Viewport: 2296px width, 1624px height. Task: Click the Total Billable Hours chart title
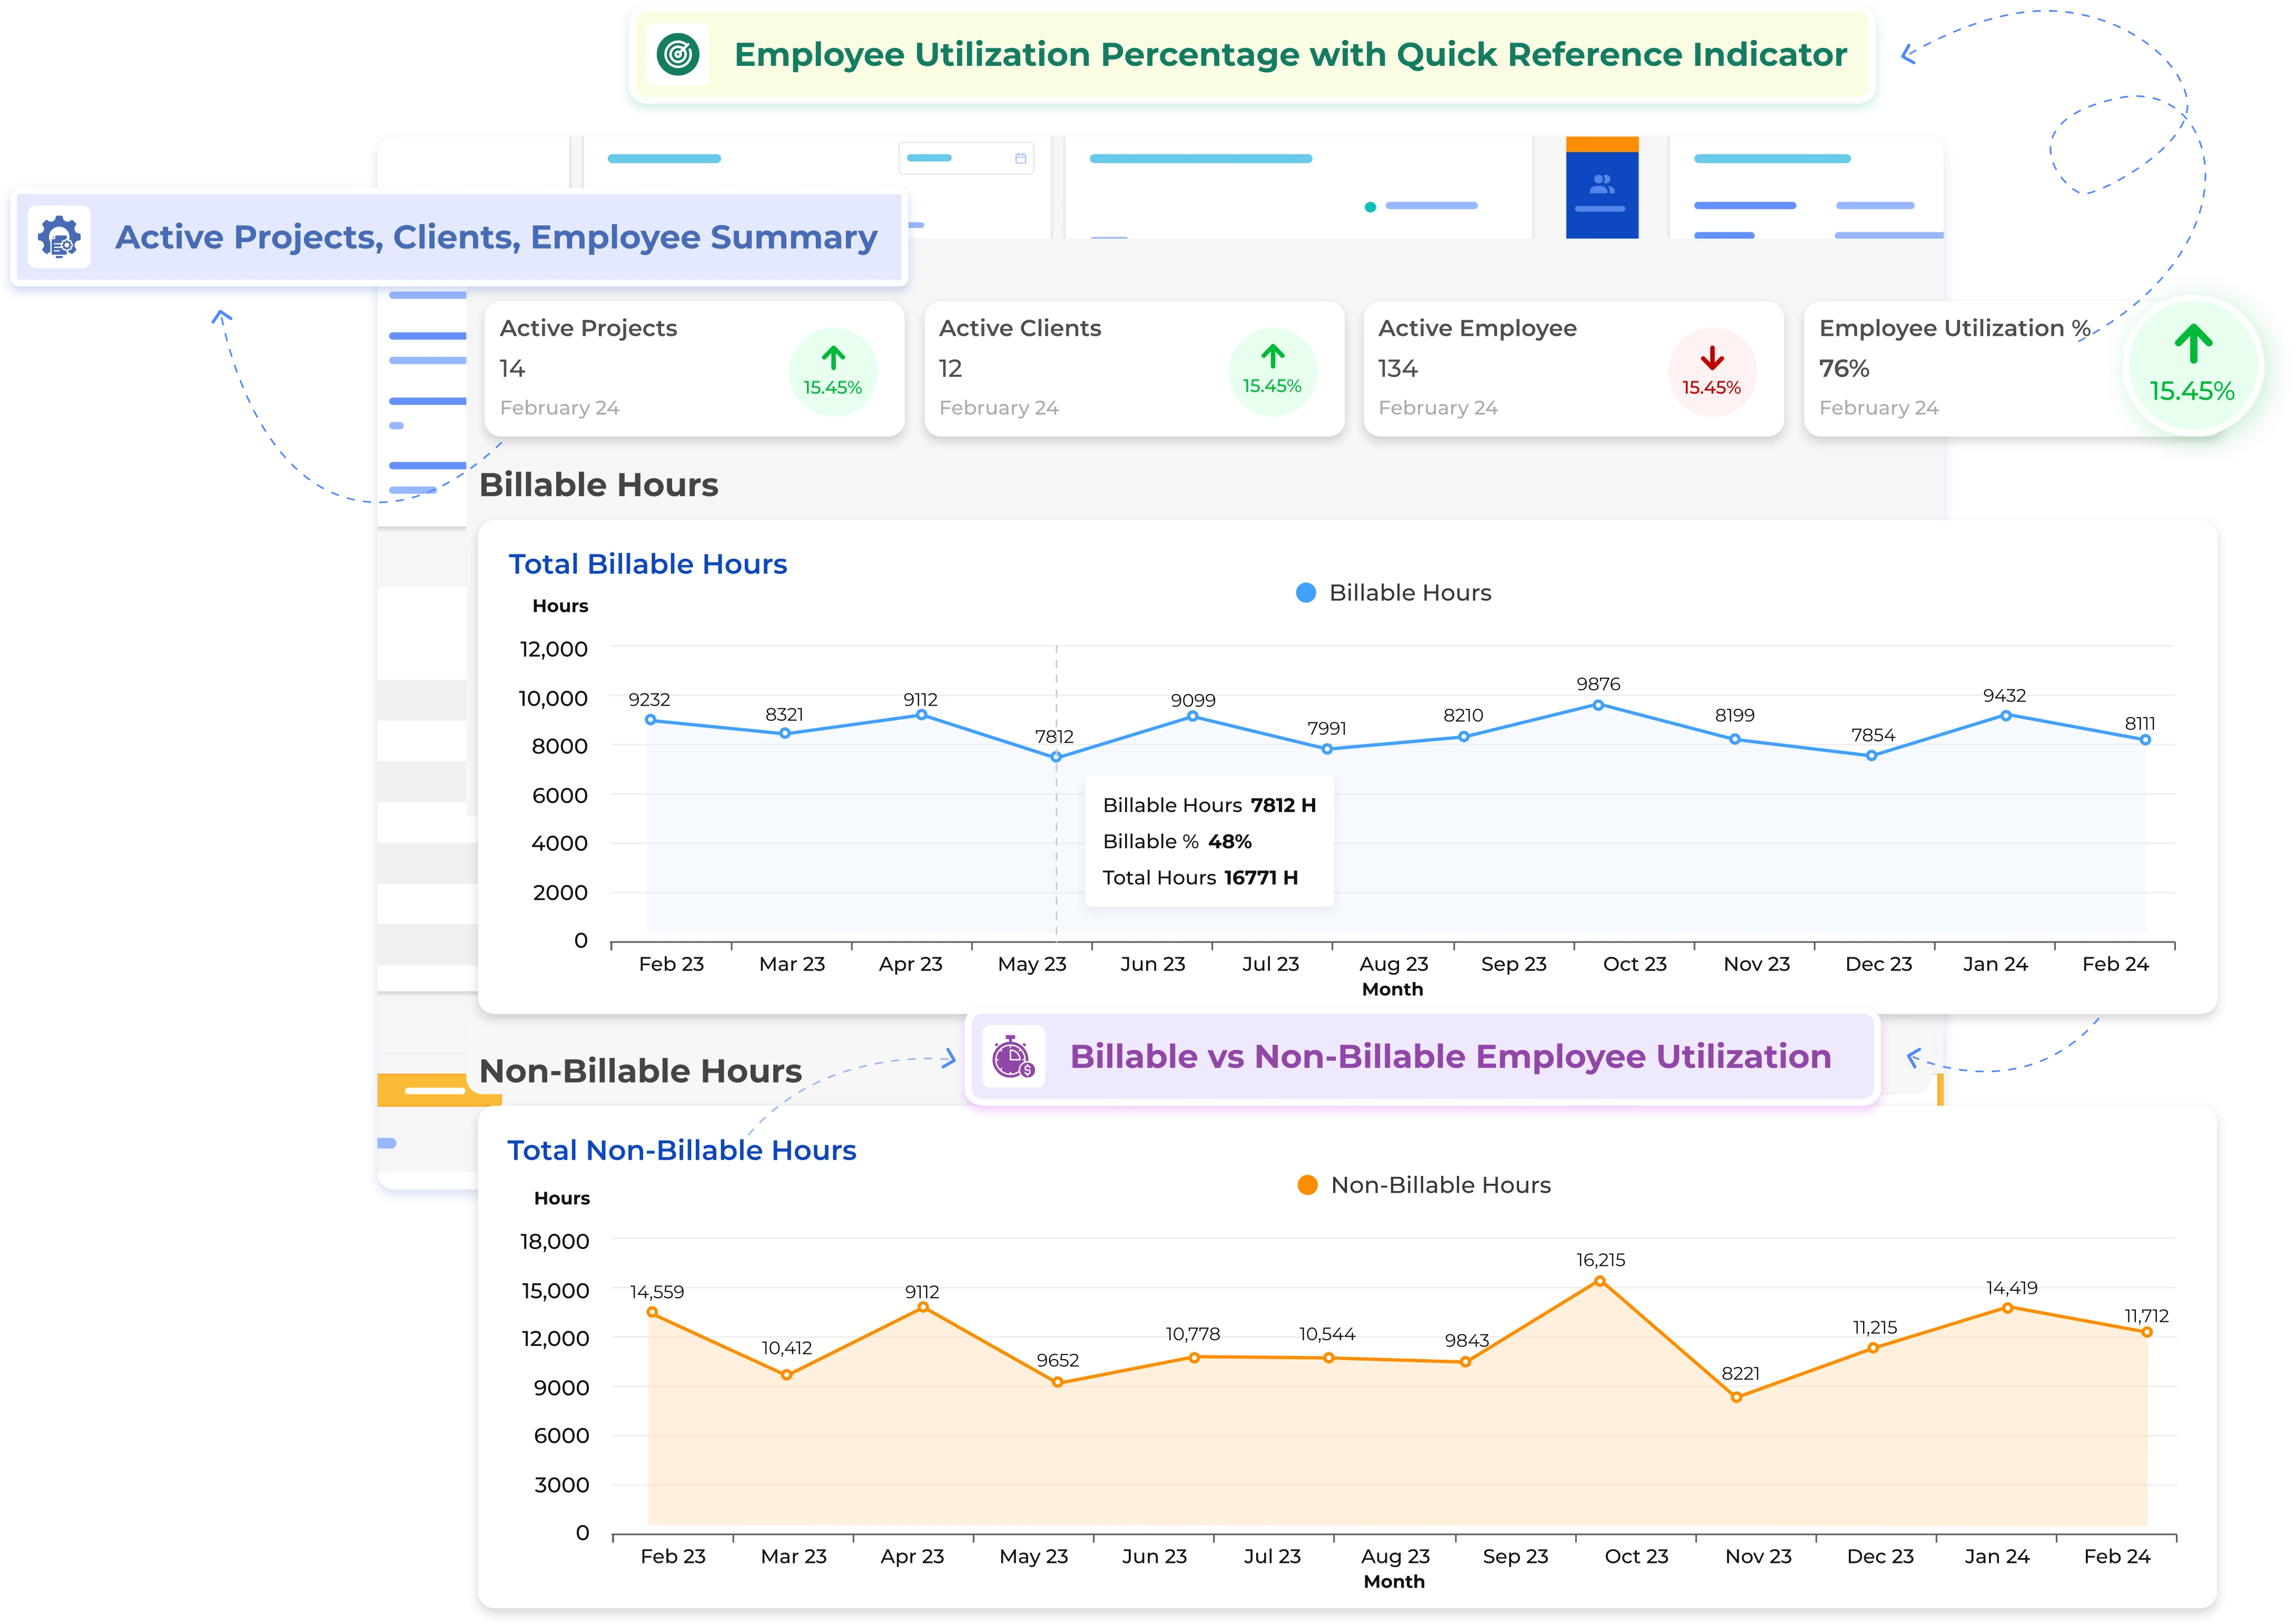tap(648, 564)
